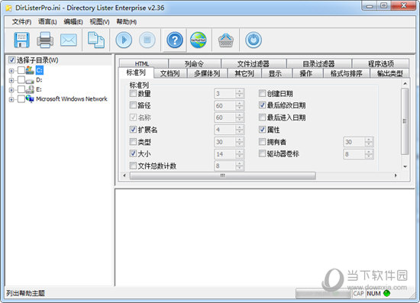Switch to the 多媒体列 tab
The height and width of the screenshot is (303, 420).
(207, 73)
